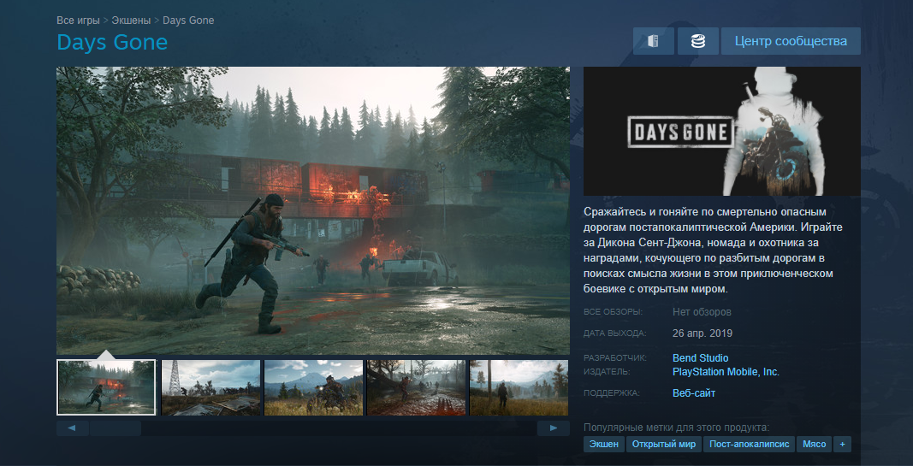Click the main large screenshot
Screen dimensions: 913x466
coord(312,210)
